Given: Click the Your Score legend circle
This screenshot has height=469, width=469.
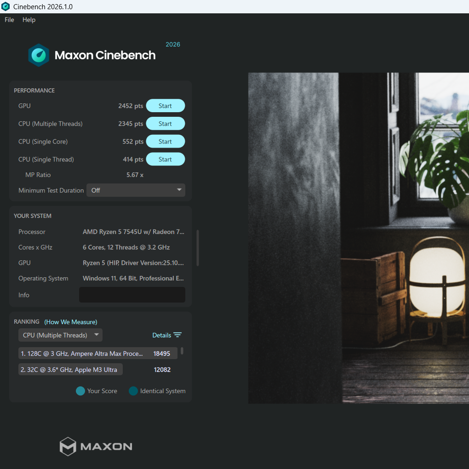Looking at the screenshot, I should pyautogui.click(x=80, y=391).
